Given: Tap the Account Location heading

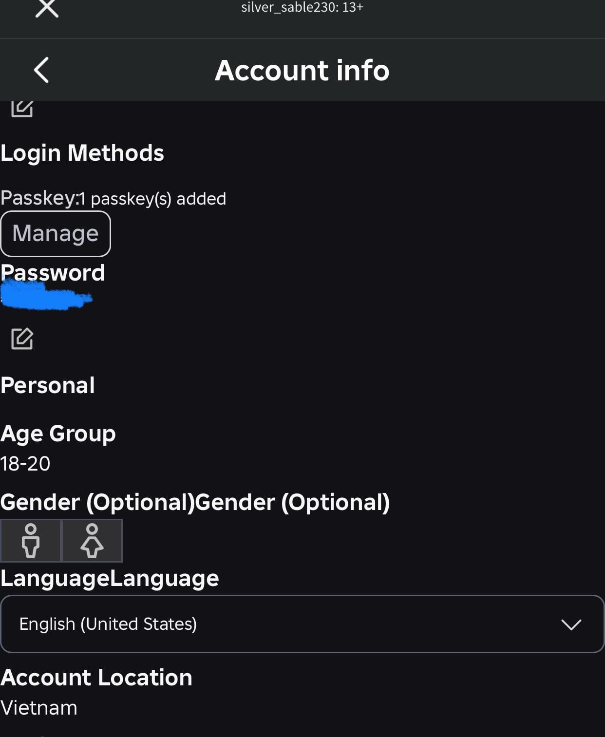Looking at the screenshot, I should click(96, 678).
